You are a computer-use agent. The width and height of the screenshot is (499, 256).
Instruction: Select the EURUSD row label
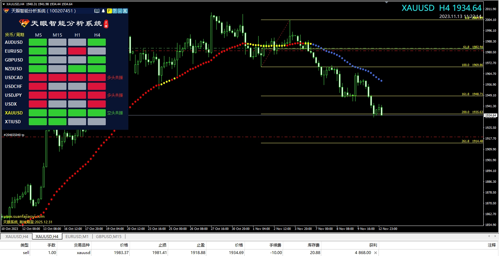(14, 51)
